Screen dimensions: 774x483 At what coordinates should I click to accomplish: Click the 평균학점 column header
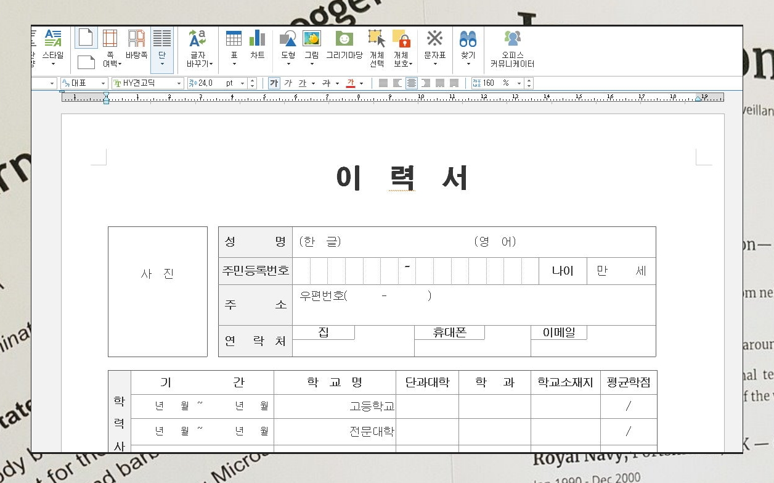pyautogui.click(x=629, y=382)
